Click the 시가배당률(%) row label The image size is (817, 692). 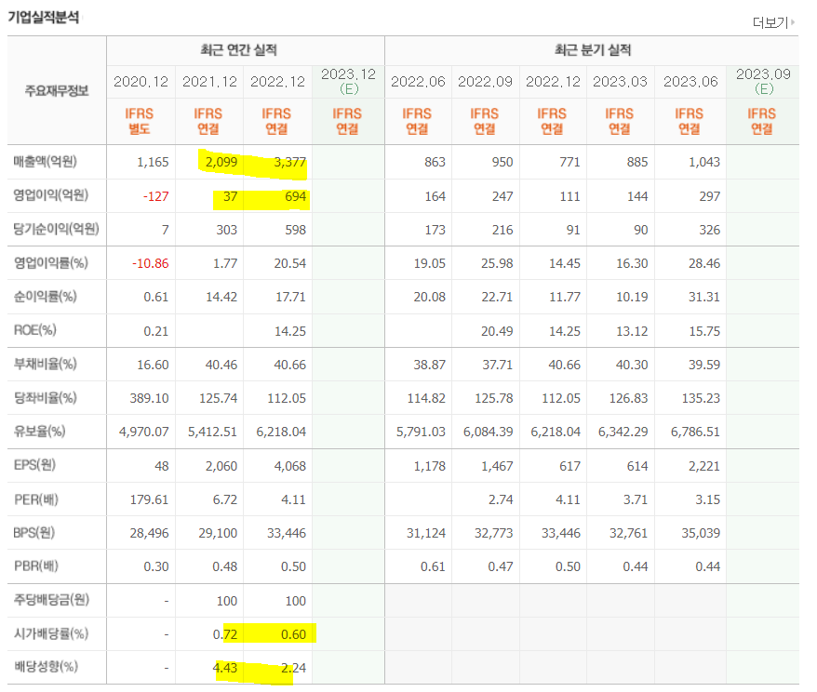click(51, 633)
